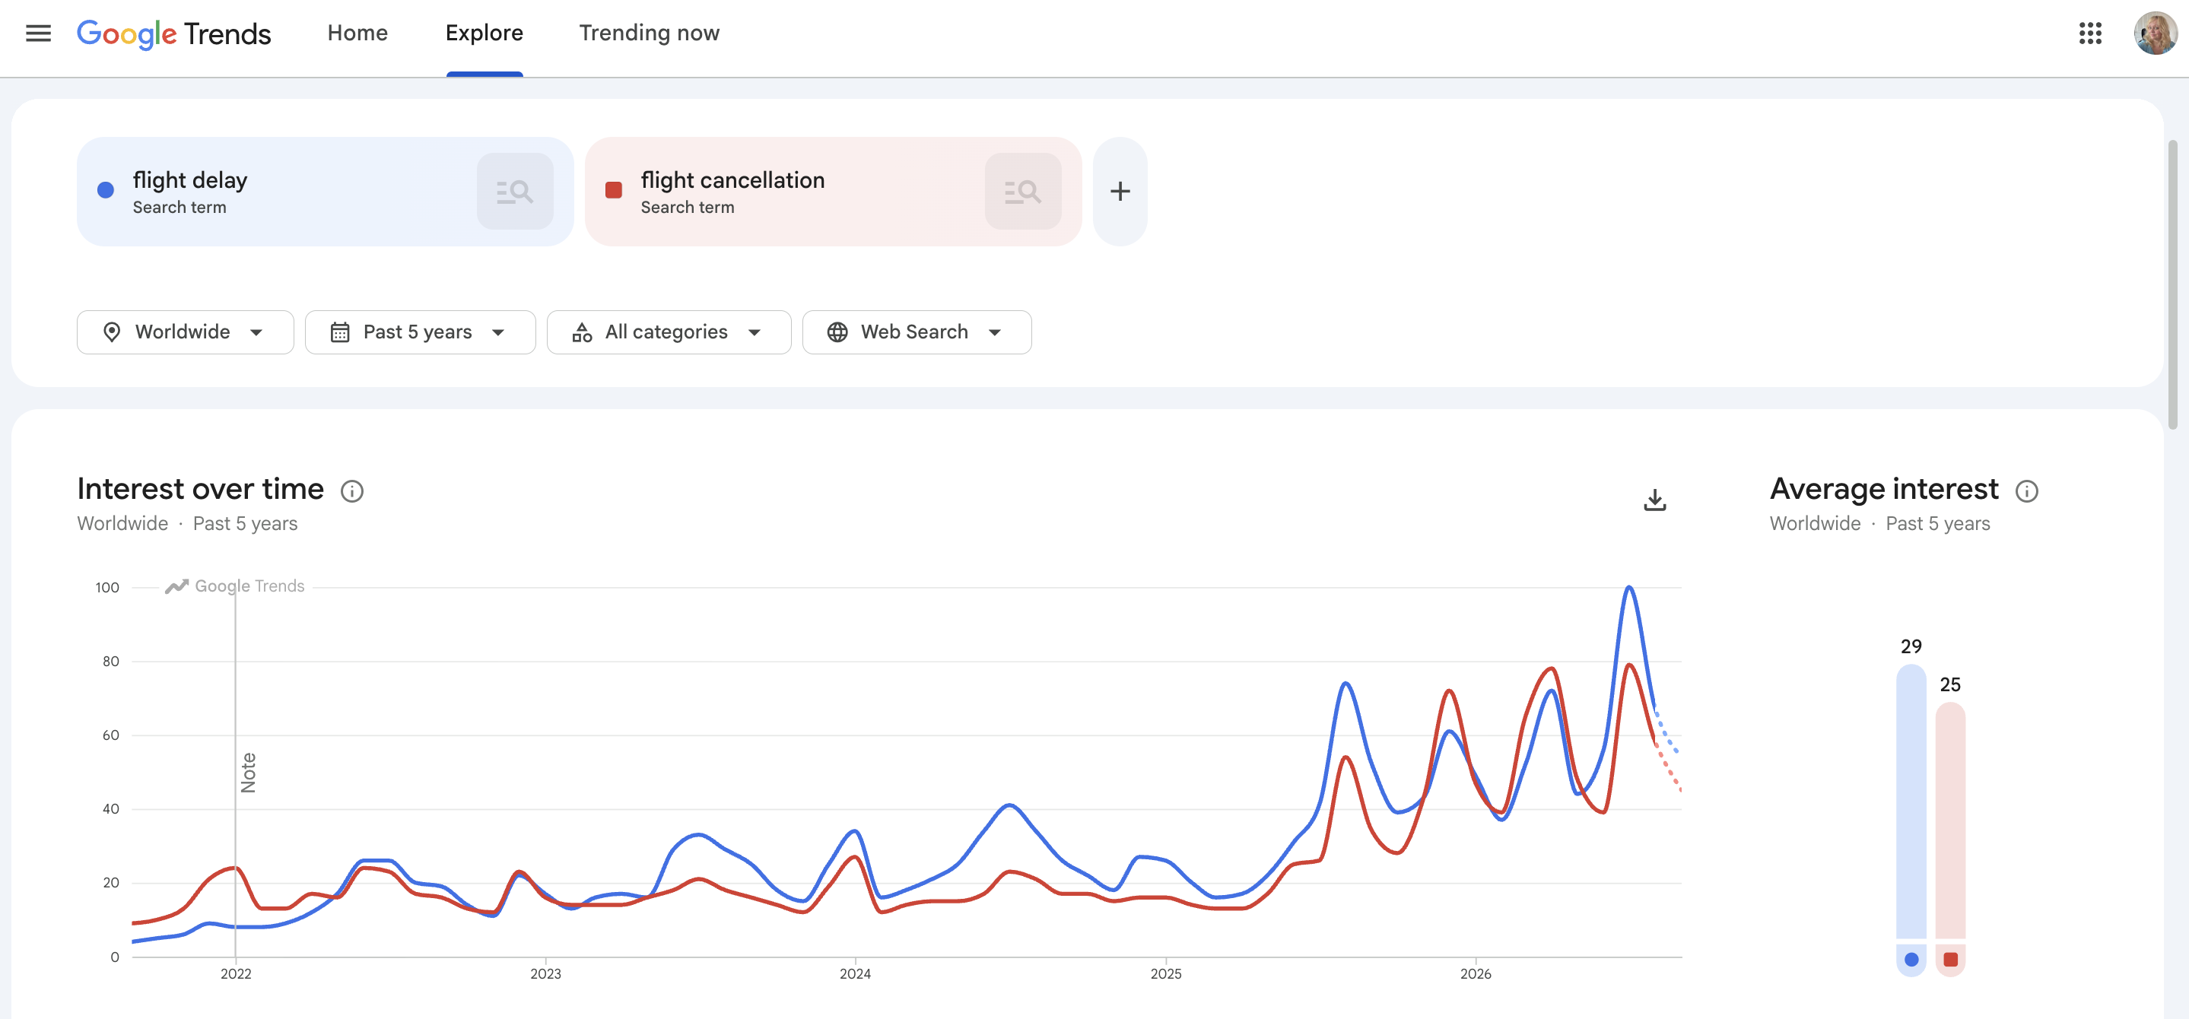Click the average value 29 label

pos(1911,646)
